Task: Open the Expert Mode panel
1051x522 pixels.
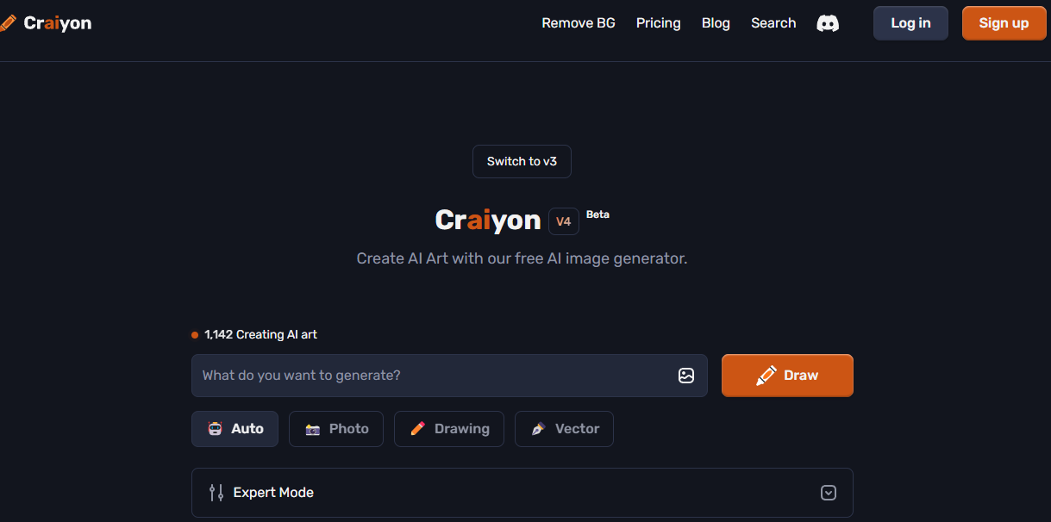Action: [522, 493]
